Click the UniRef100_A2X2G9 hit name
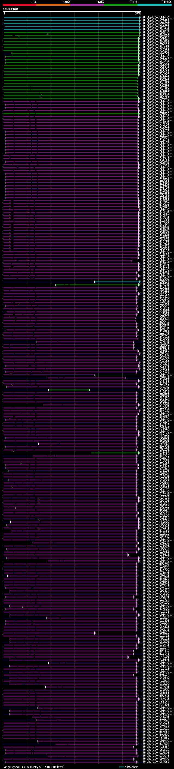This screenshot has width=174, height=769. click(156, 51)
